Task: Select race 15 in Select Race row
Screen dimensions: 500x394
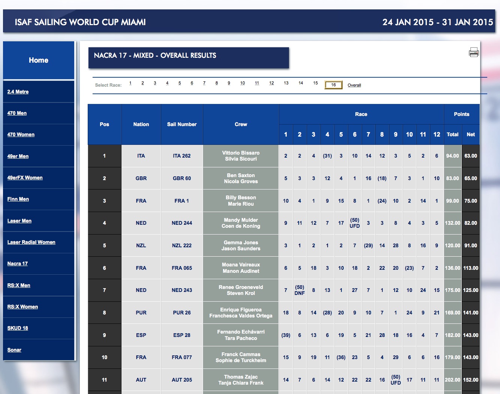Action: (x=316, y=83)
